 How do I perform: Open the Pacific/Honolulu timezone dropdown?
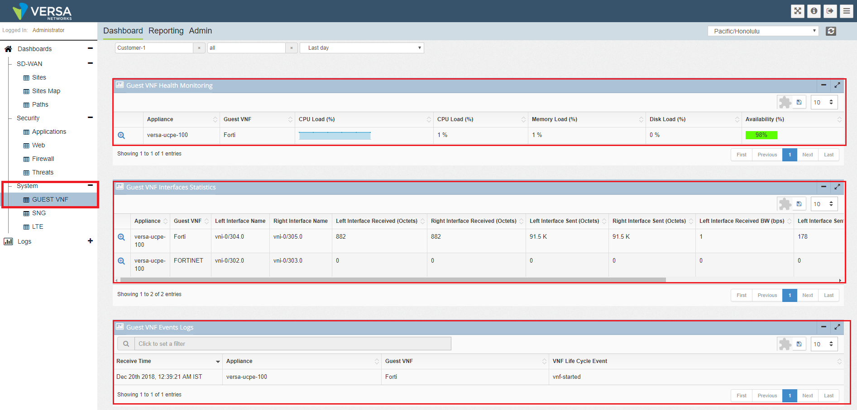763,31
